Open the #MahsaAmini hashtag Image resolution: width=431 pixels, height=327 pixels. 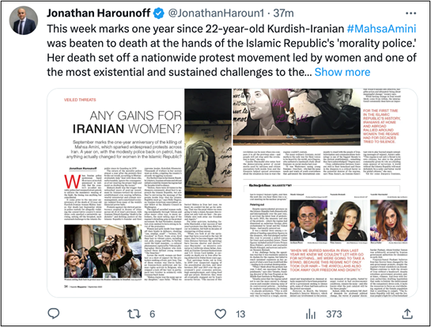pos(381,29)
